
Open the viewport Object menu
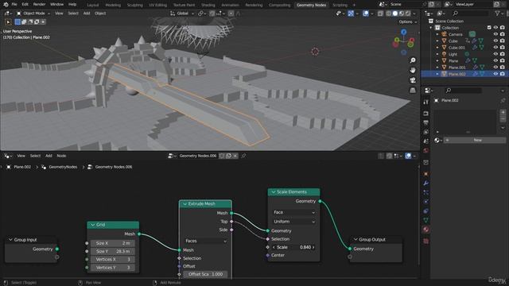[x=100, y=14]
